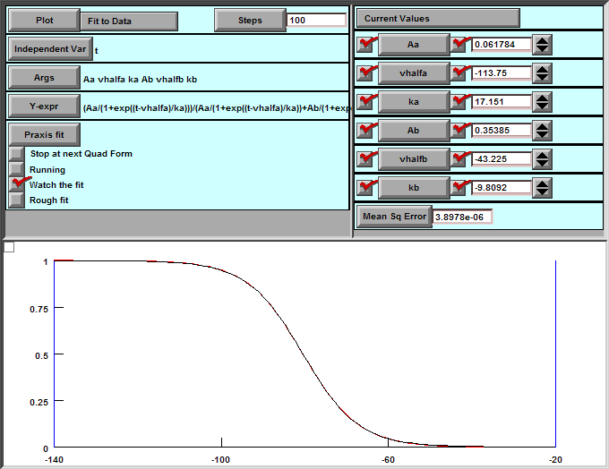609x469 pixels.
Task: Toggle the Running checkbox
Action: click(16, 169)
